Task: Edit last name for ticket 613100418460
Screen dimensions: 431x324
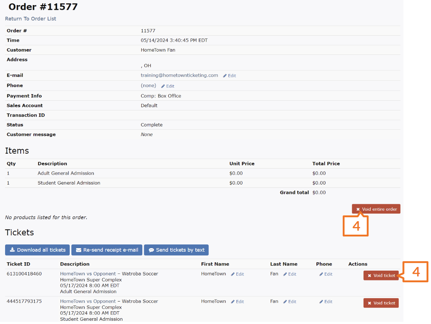Action: click(x=290, y=274)
